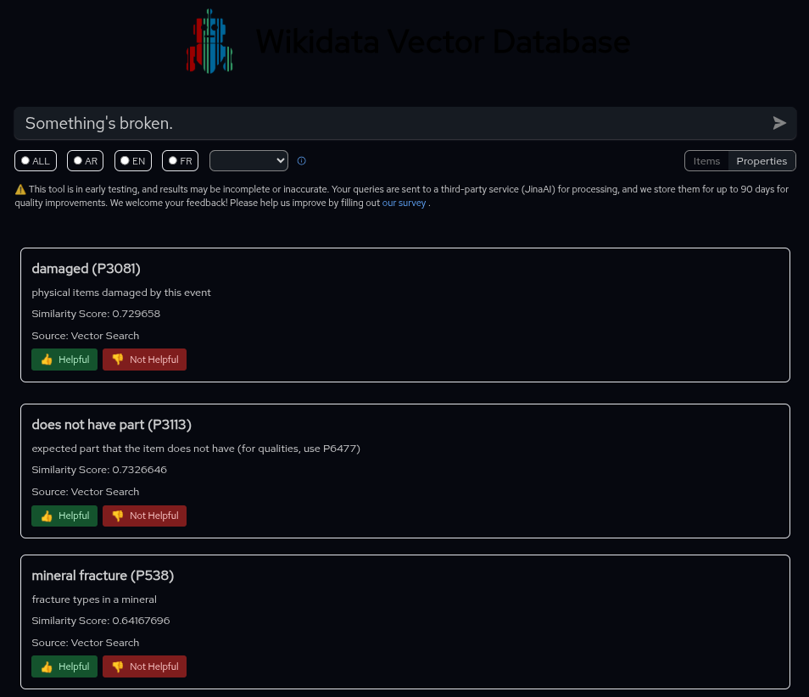Open the language selection dropdown
This screenshot has width=809, height=697.
coord(248,160)
